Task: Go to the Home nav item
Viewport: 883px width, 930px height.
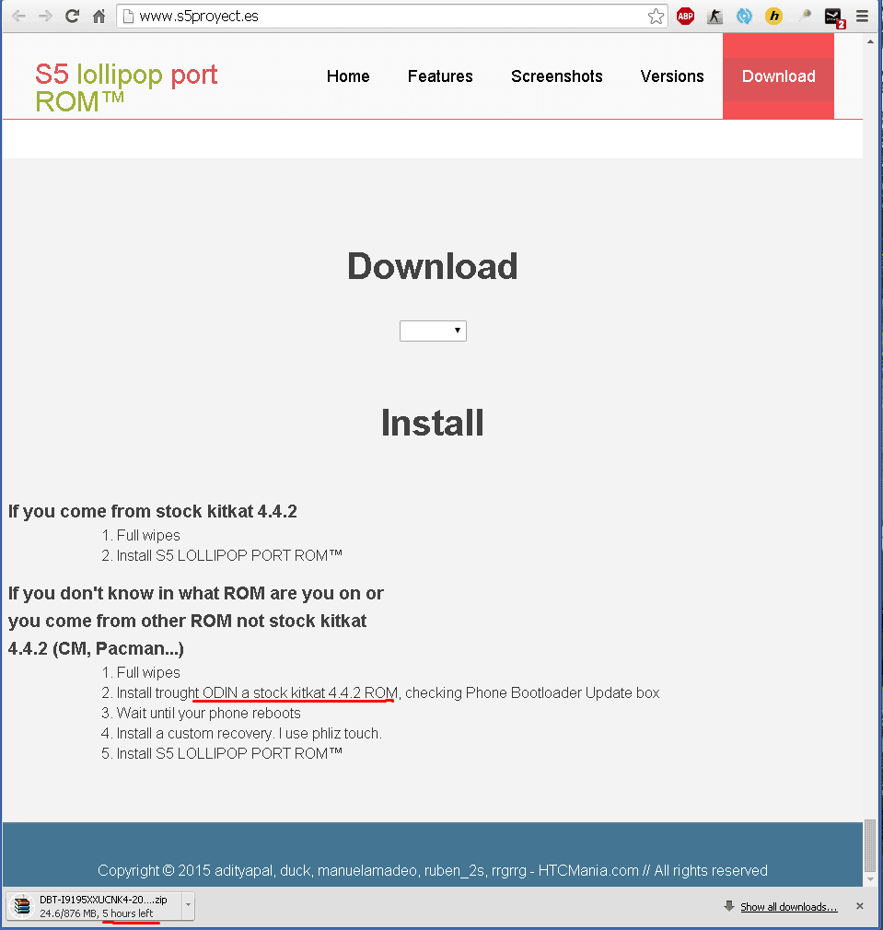Action: click(x=348, y=76)
